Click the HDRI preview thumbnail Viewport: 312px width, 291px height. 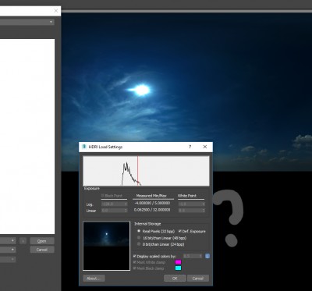(106, 246)
